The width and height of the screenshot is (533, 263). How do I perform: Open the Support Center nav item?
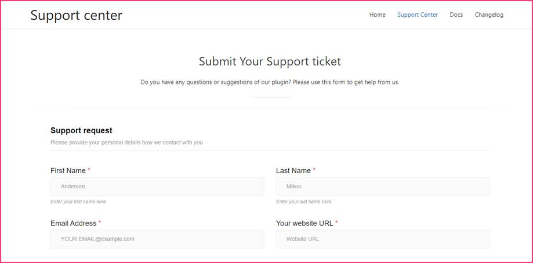click(x=417, y=15)
